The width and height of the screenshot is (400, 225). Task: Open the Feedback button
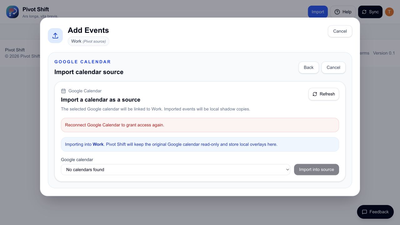(375, 212)
